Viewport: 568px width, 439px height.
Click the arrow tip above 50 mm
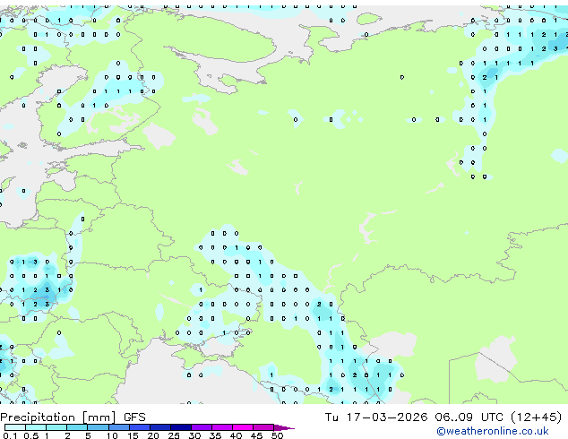[x=284, y=427]
